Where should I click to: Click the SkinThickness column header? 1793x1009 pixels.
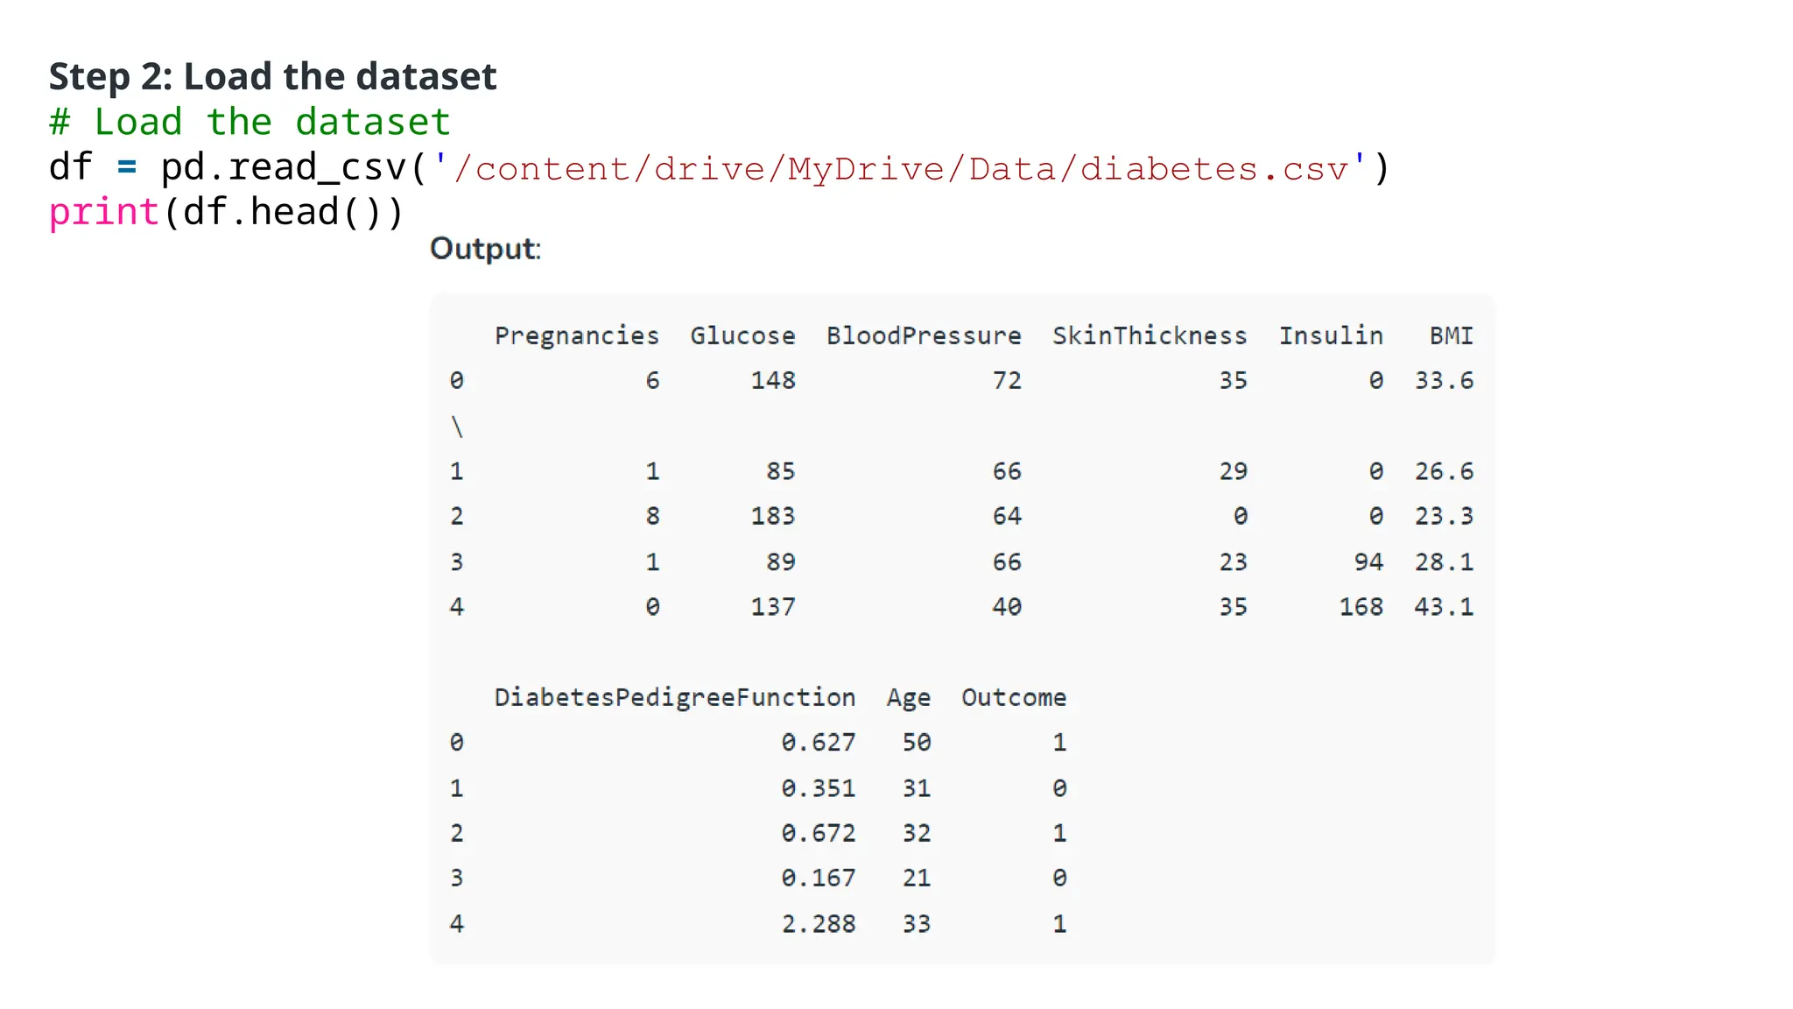(x=1149, y=335)
